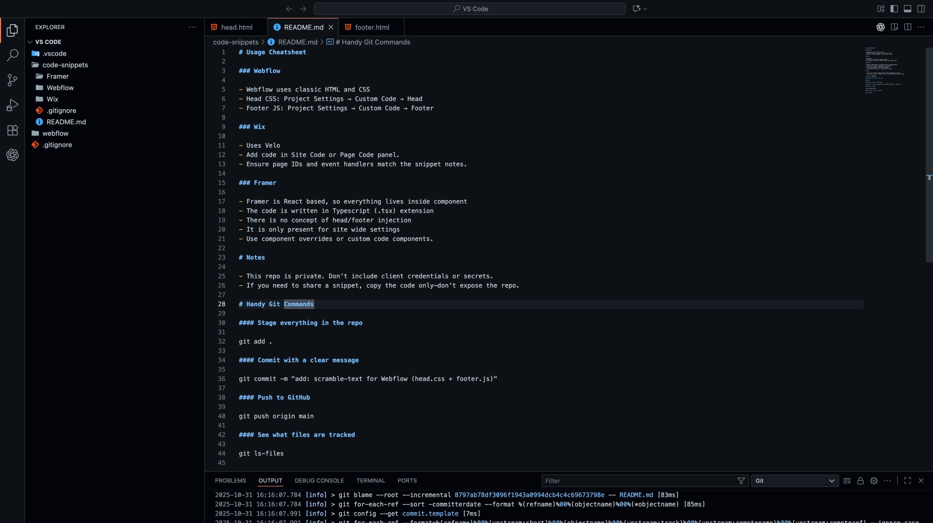The width and height of the screenshot is (933, 523).
Task: Click the minimap code overview
Action: [x=884, y=70]
